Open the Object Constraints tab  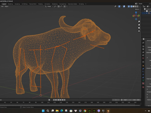click(143, 78)
